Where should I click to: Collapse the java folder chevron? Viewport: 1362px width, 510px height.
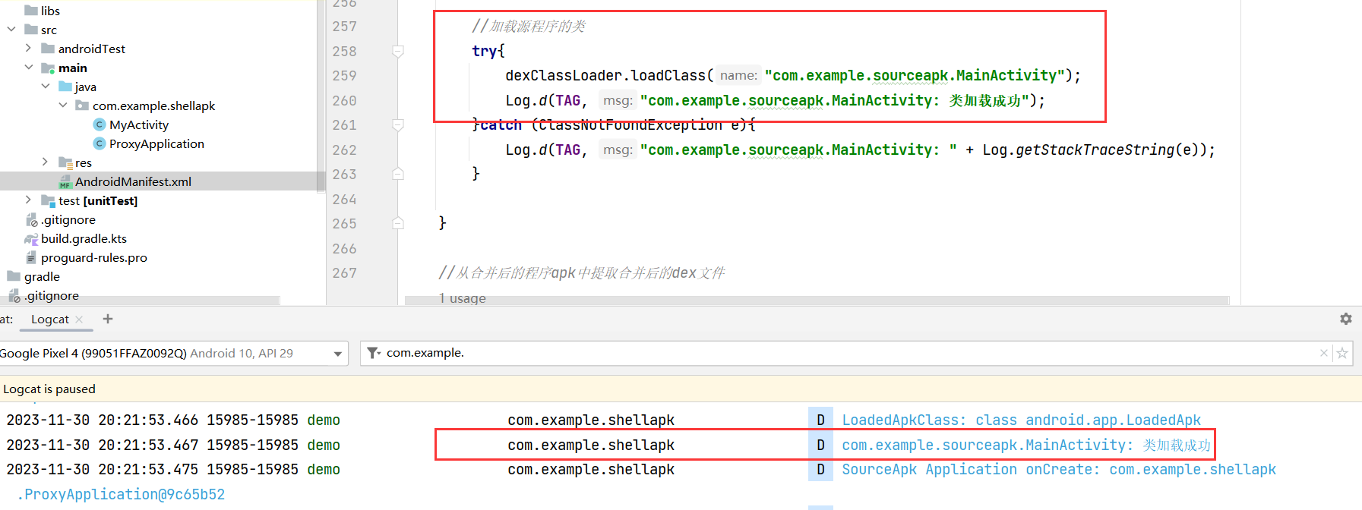tap(46, 87)
